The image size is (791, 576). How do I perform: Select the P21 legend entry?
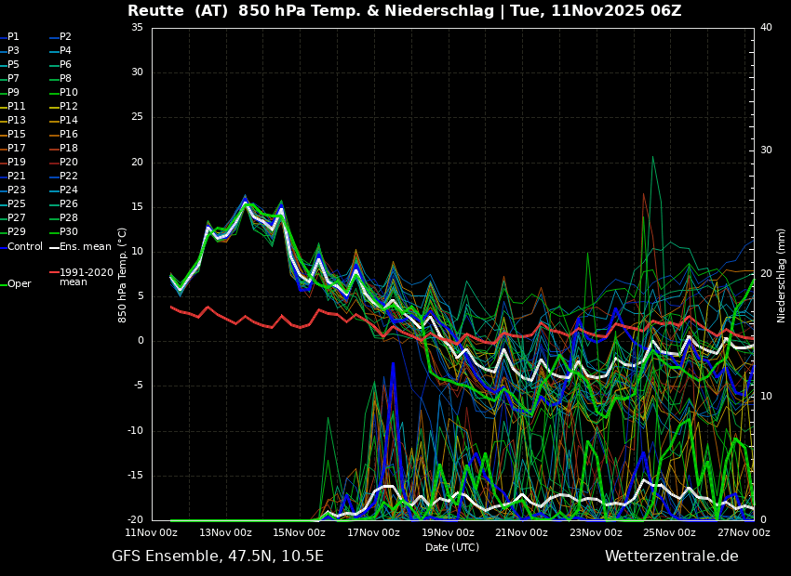coord(17,177)
